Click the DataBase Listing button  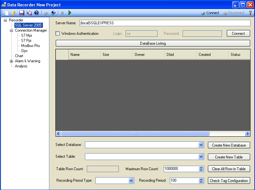(153, 43)
